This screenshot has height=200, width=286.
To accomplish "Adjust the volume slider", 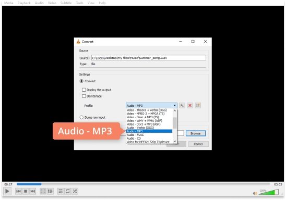I will [268, 192].
